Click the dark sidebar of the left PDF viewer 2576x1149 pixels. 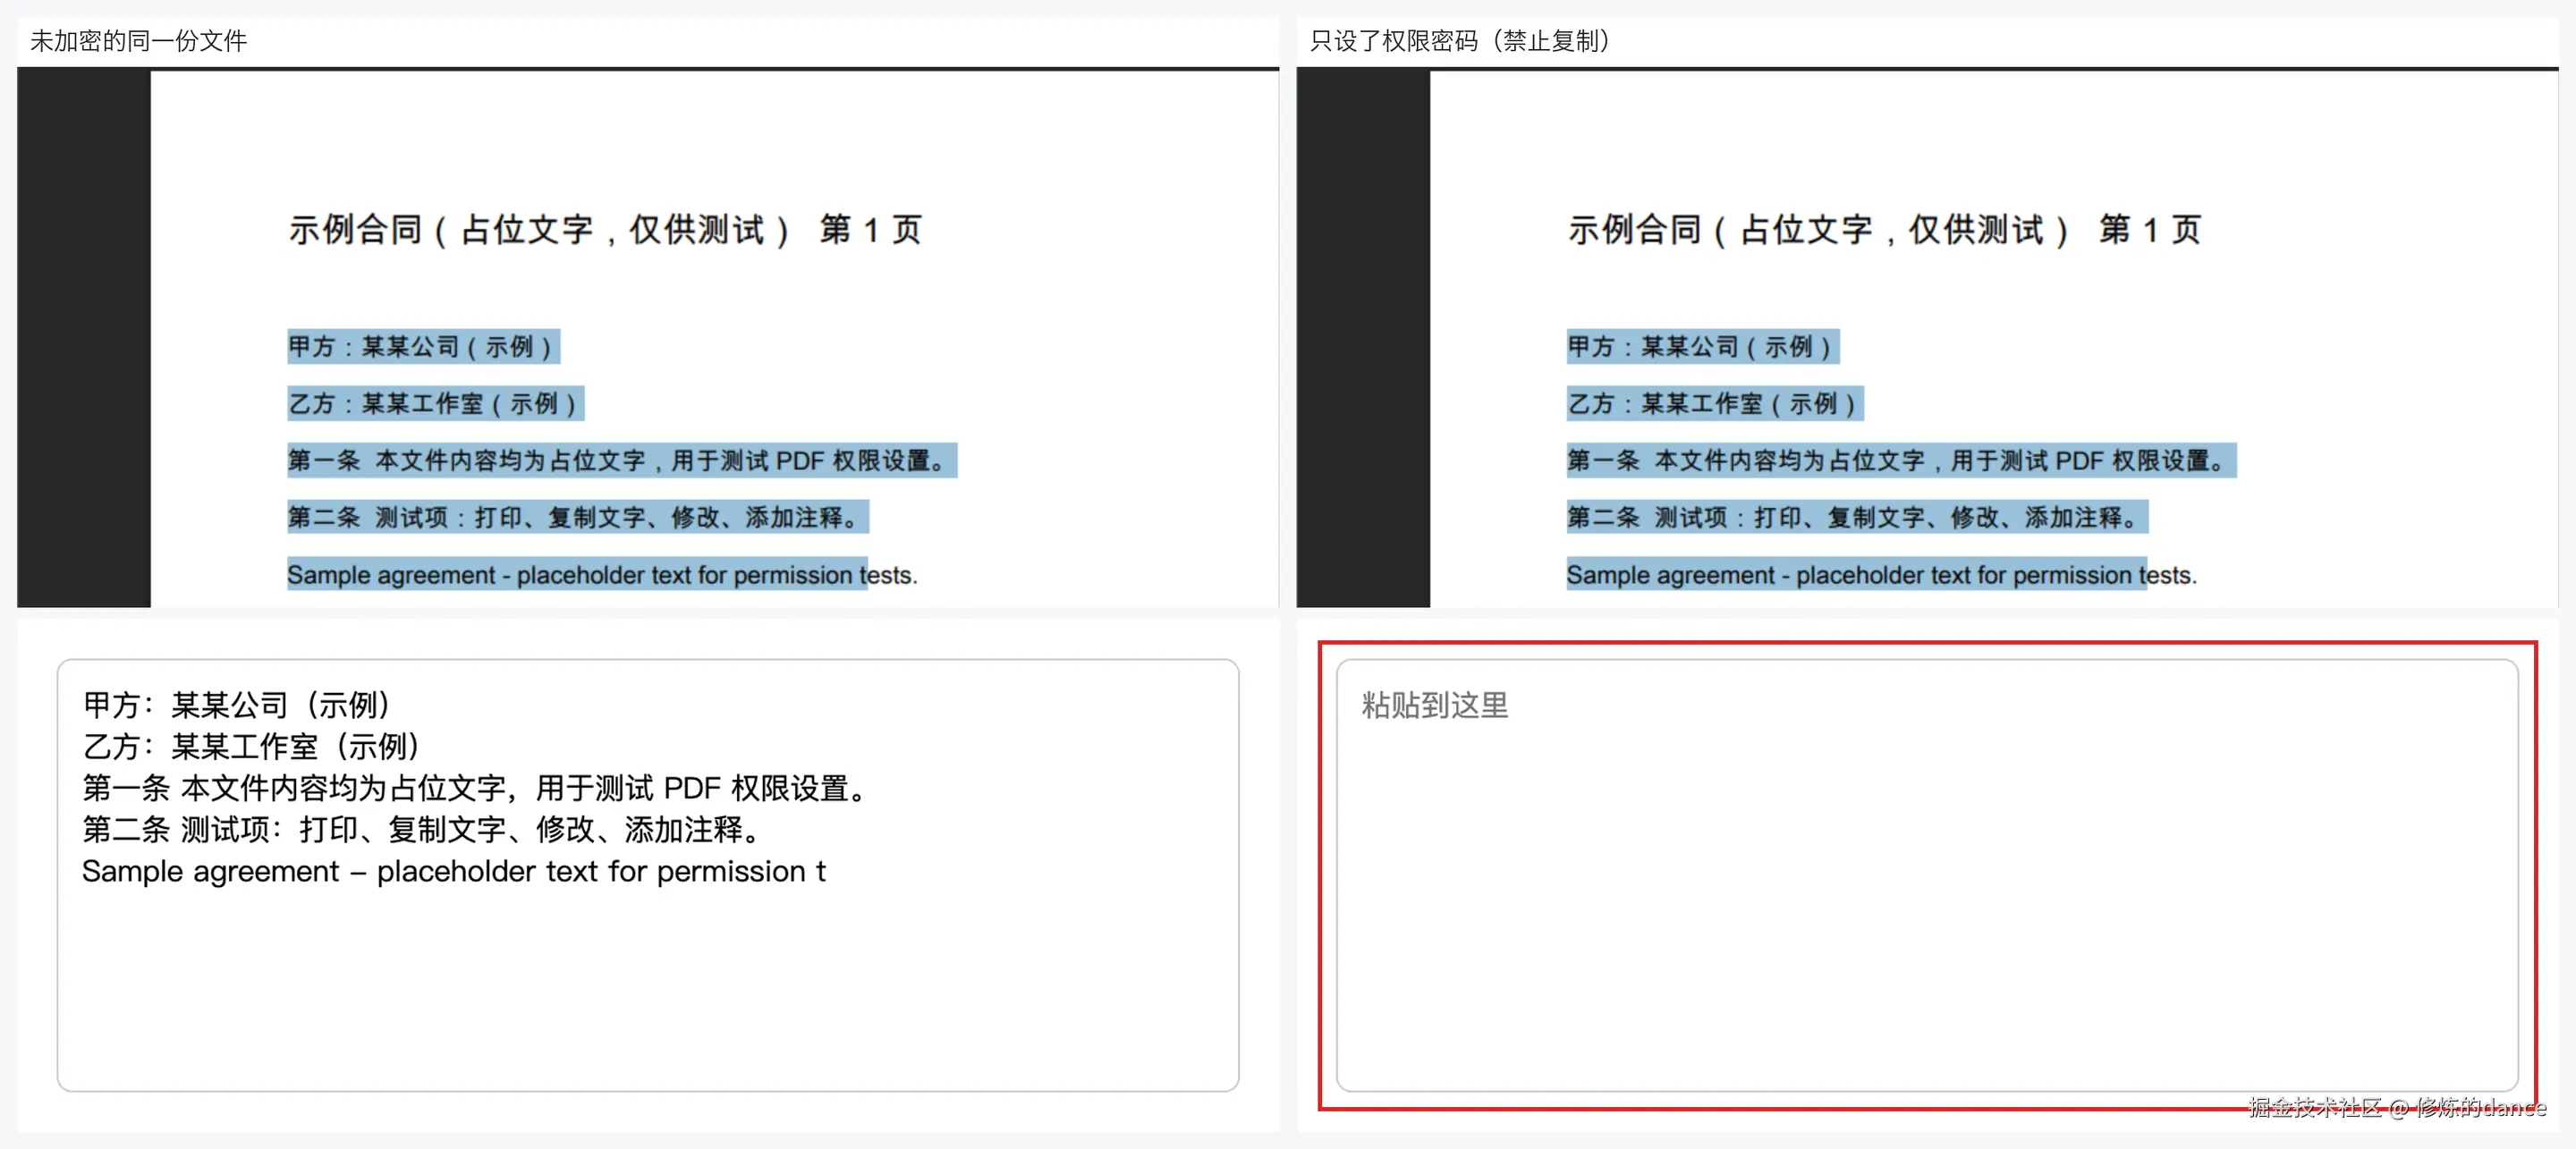[x=84, y=339]
